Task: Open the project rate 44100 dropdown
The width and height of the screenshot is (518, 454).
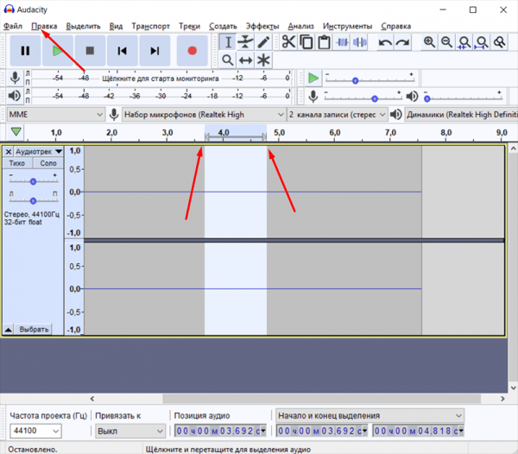Action: [35, 431]
